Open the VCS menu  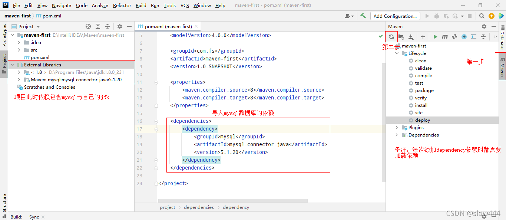coord(185,5)
